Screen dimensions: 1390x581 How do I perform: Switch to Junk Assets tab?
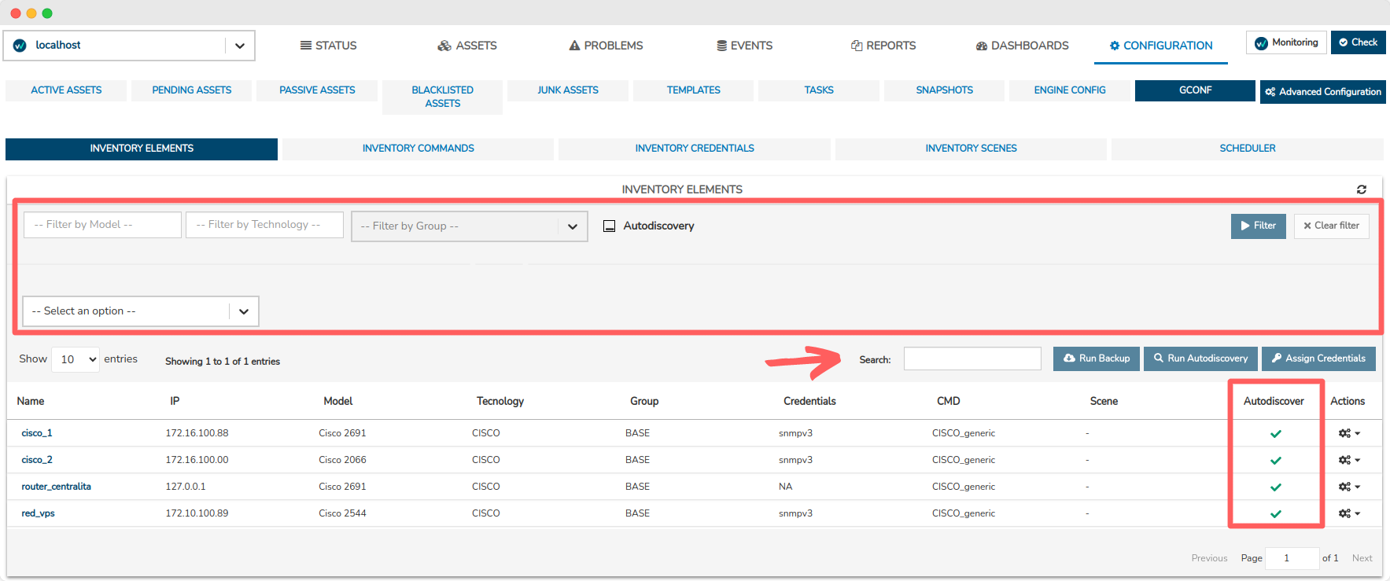(x=568, y=90)
